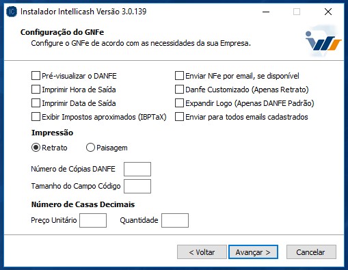
Task: Enable Pré-visualizar o DANFE checkbox
Action: click(36, 76)
